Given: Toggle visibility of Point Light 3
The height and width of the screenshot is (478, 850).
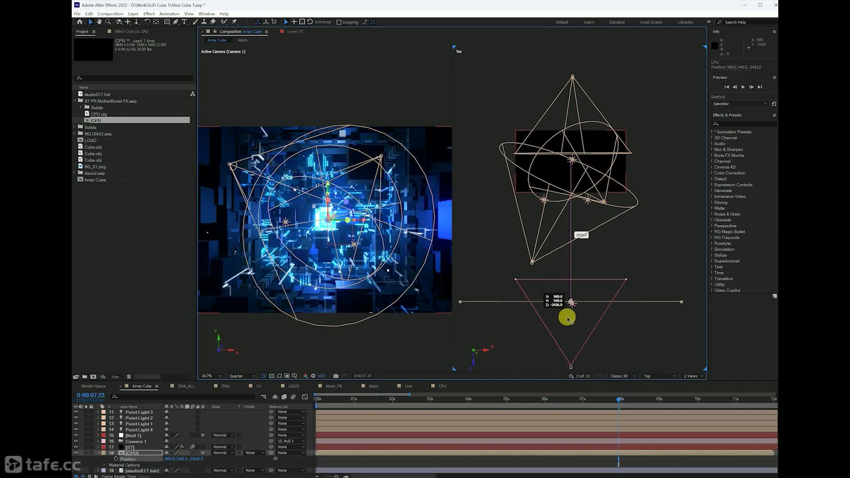Looking at the screenshot, I should tap(75, 412).
